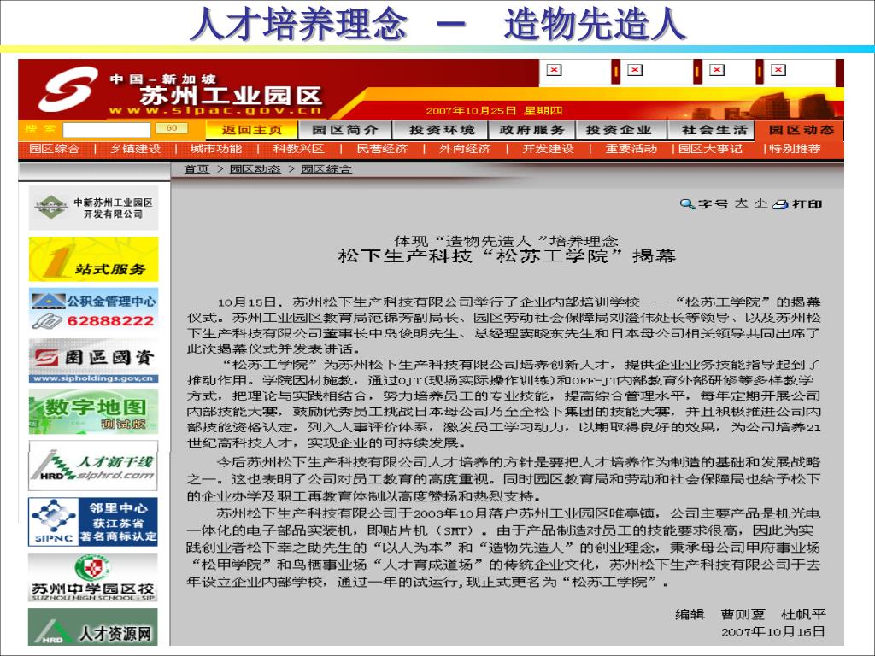The width and height of the screenshot is (875, 656).
Task: Click the fourth broken image placeholder in header
Action: tap(778, 70)
